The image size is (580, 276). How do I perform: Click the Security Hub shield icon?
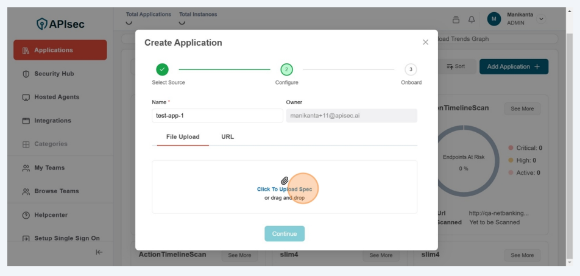[26, 74]
